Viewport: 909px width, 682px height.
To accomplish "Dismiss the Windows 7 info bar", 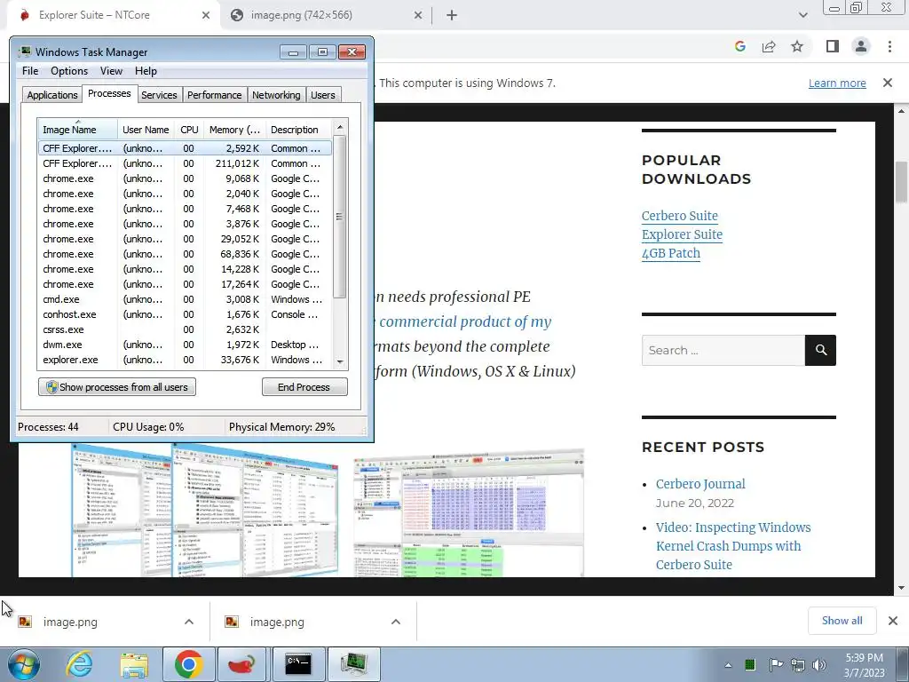I will (x=888, y=83).
